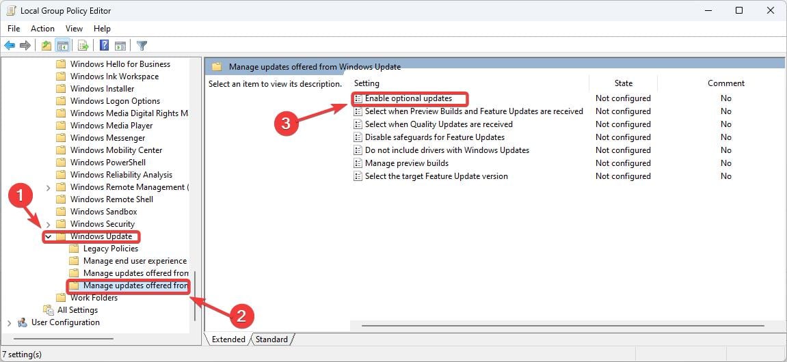Click folder icon of Windows Sandbox
This screenshot has width=787, height=362.
(x=61, y=212)
